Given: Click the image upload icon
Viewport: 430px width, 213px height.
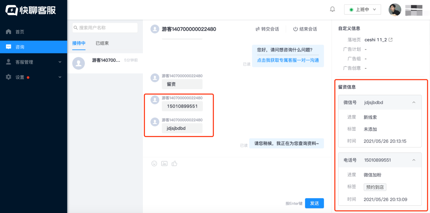Looking at the screenshot, I should [x=164, y=164].
